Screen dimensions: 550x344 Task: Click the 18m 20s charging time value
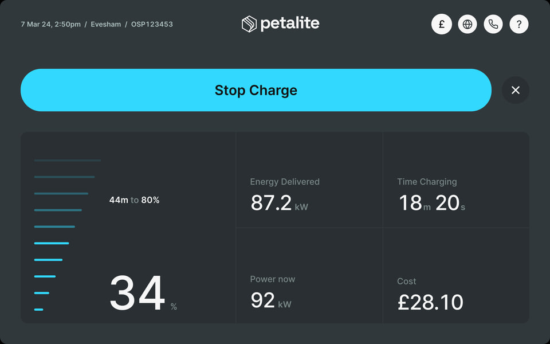click(432, 203)
